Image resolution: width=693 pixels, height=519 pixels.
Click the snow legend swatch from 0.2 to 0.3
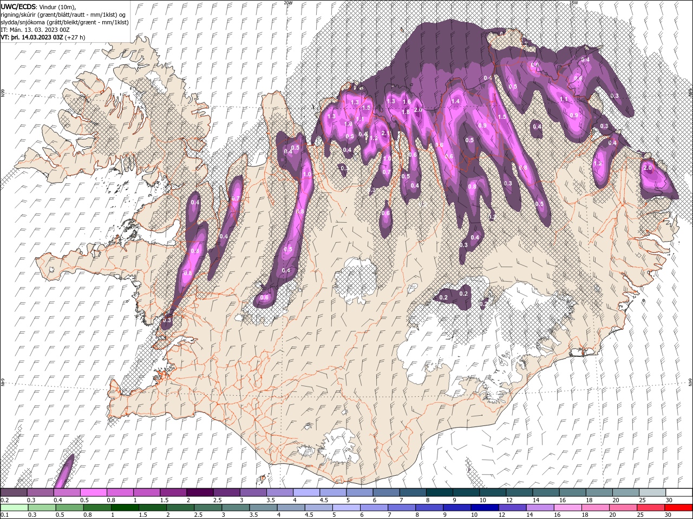tap(14, 493)
